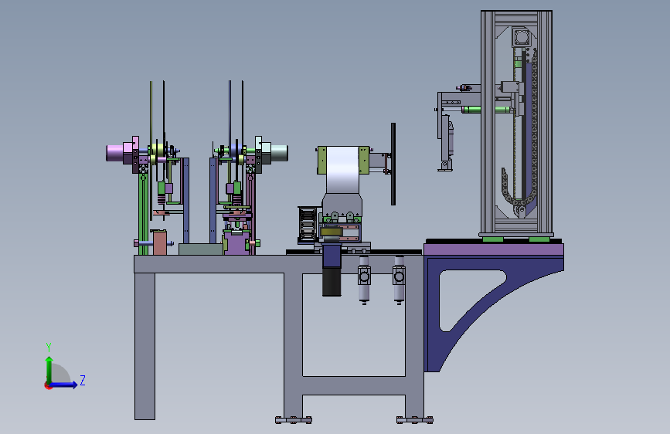Select the left foot mounting plate at bottom

(294, 420)
